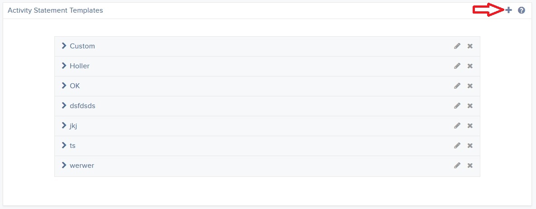The image size is (536, 209).
Task: Delete the Custom template
Action: [470, 46]
